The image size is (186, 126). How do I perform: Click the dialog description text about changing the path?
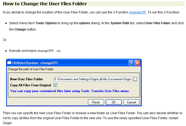tap(31, 69)
